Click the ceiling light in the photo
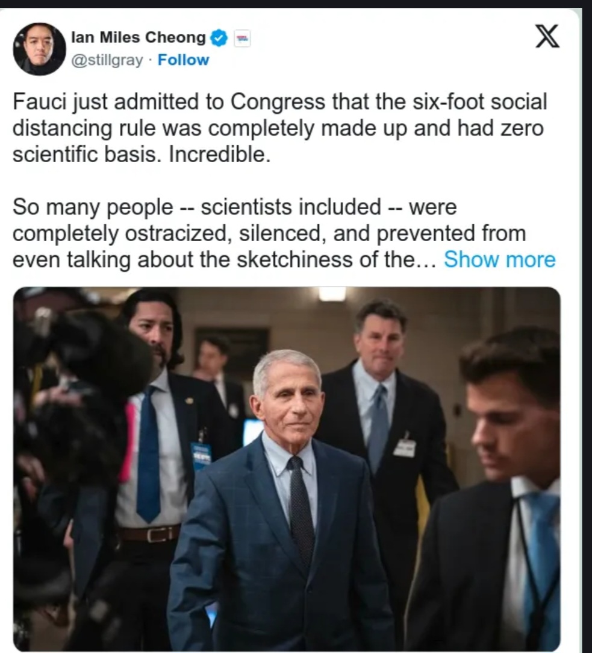This screenshot has width=592, height=653. point(332,294)
